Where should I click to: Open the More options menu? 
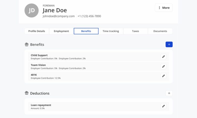164,8
